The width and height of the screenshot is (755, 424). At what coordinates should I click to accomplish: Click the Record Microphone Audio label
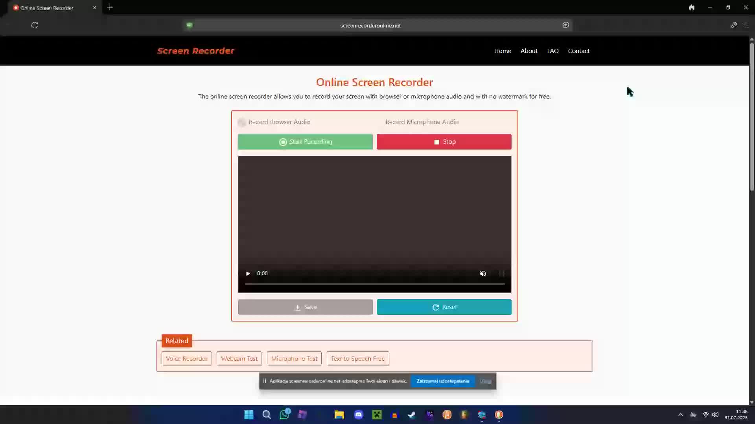[x=422, y=122]
